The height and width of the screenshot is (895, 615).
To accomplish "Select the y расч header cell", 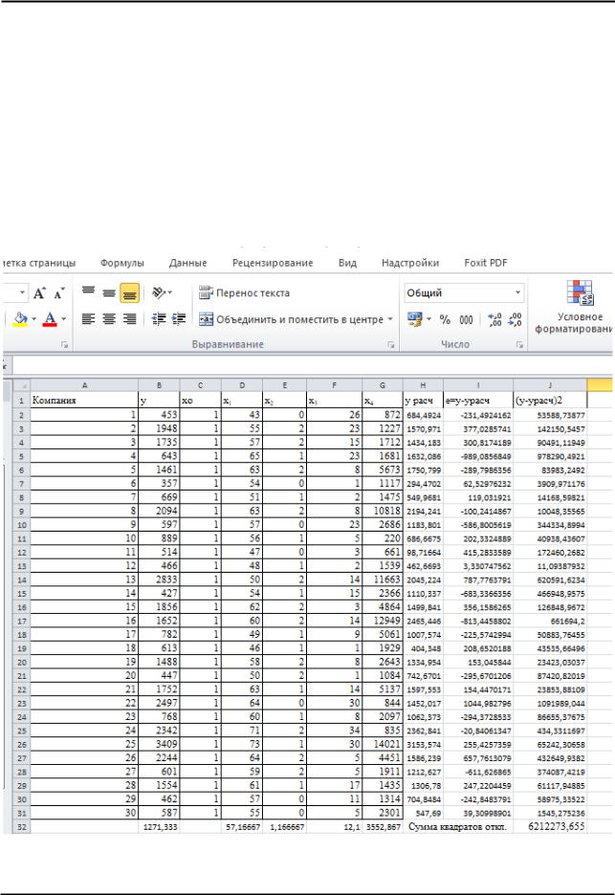I will pyautogui.click(x=423, y=400).
